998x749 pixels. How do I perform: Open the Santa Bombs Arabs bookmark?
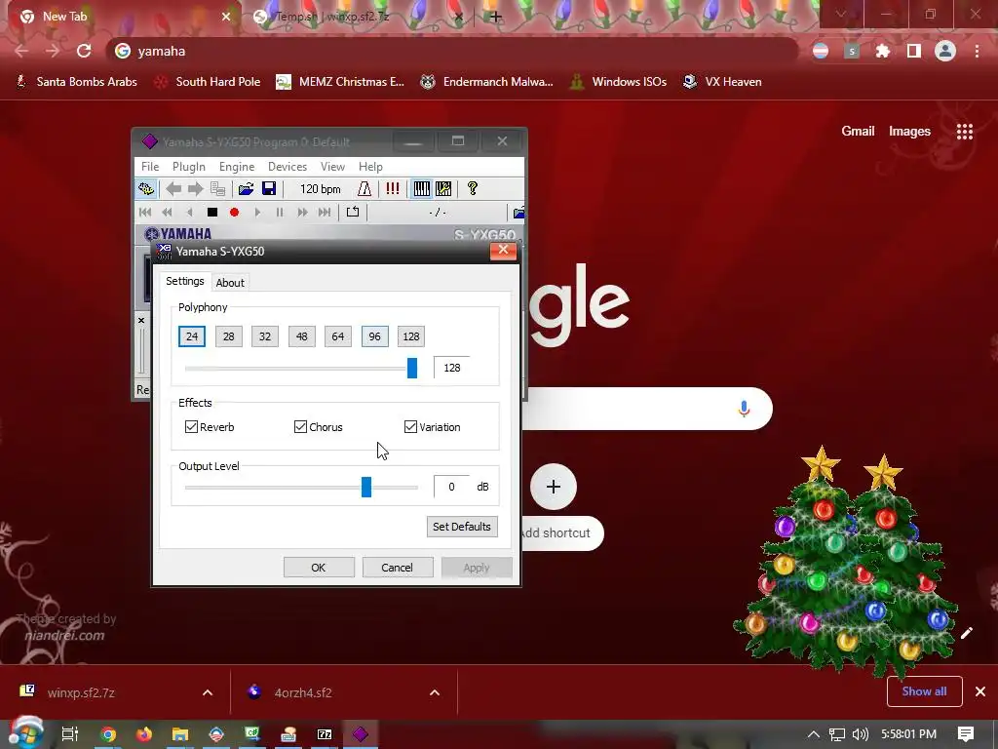(x=76, y=82)
